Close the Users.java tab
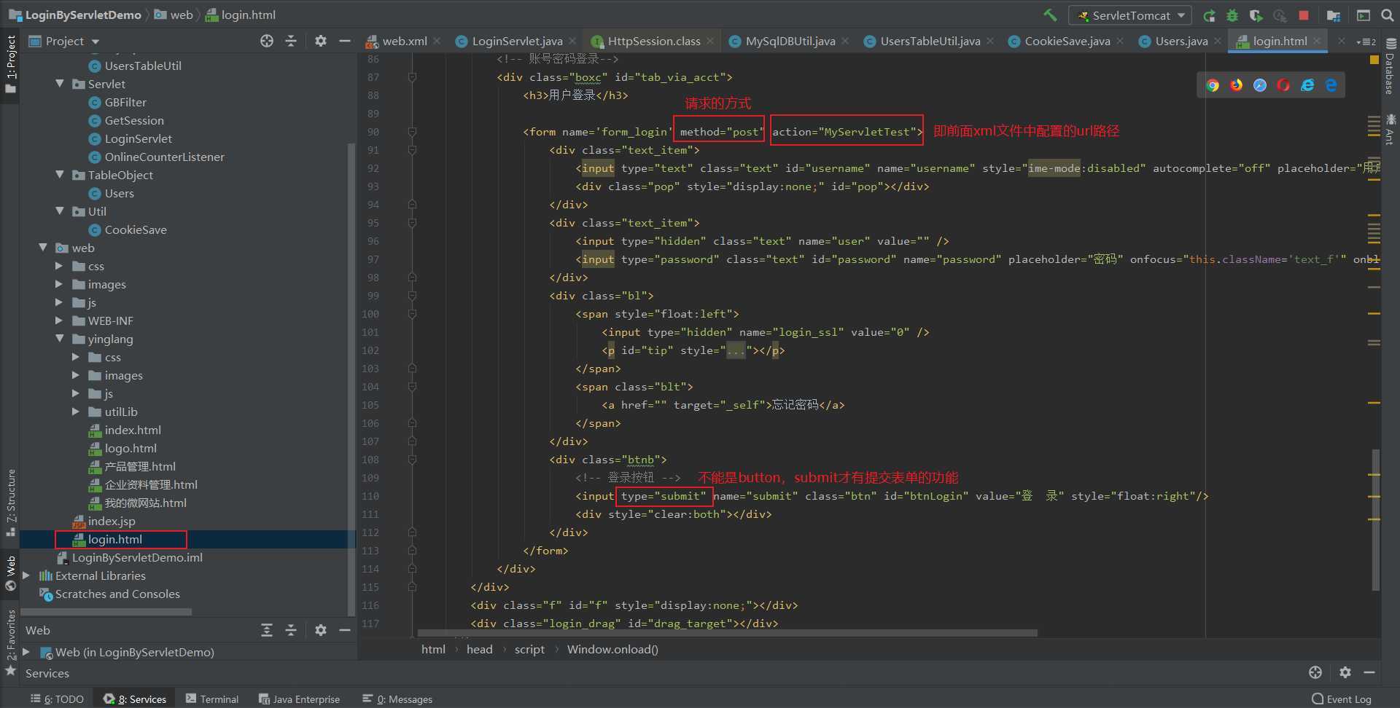 (x=1218, y=42)
